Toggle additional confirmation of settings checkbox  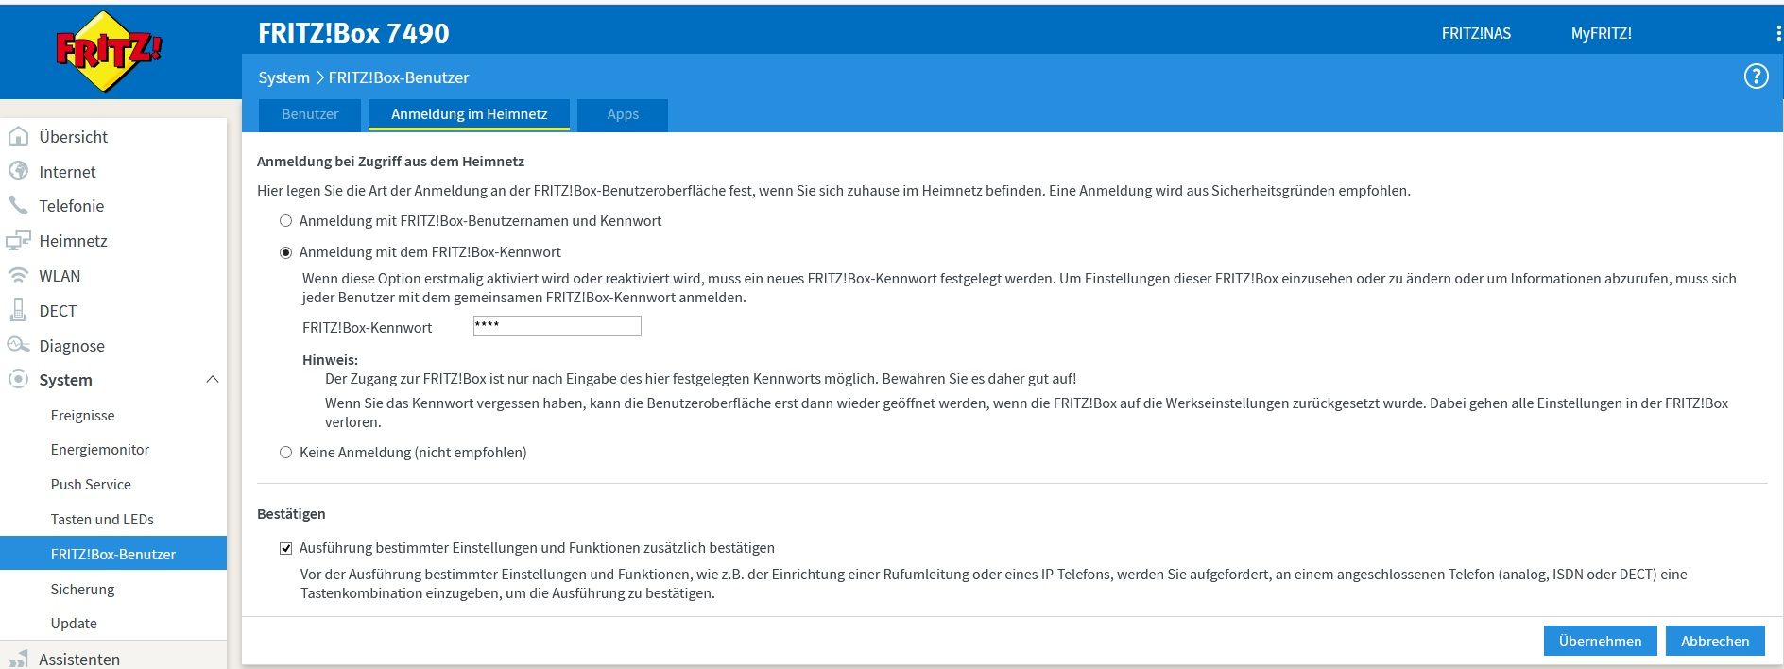285,548
